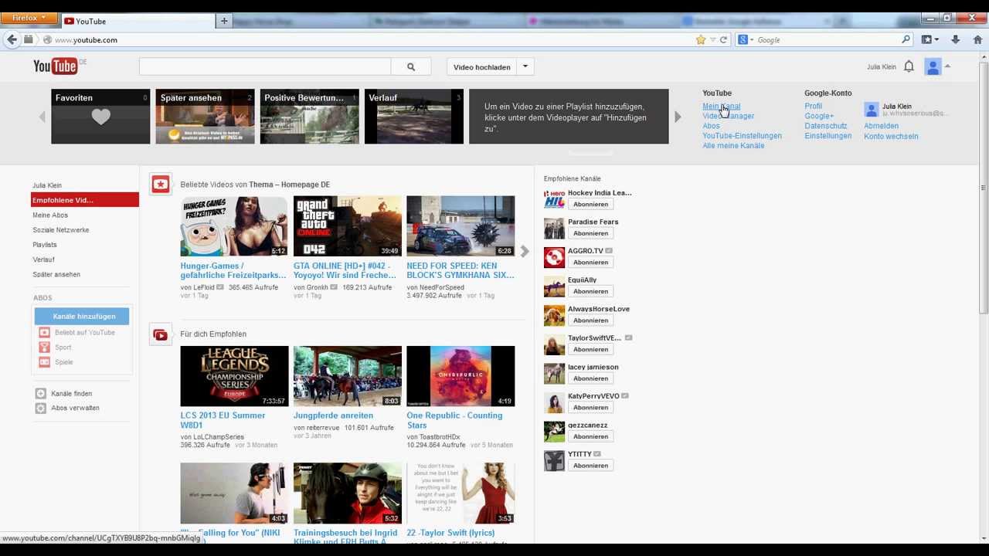Click the Beliebte Videos star icon
This screenshot has height=556, width=989.
pyautogui.click(x=161, y=184)
